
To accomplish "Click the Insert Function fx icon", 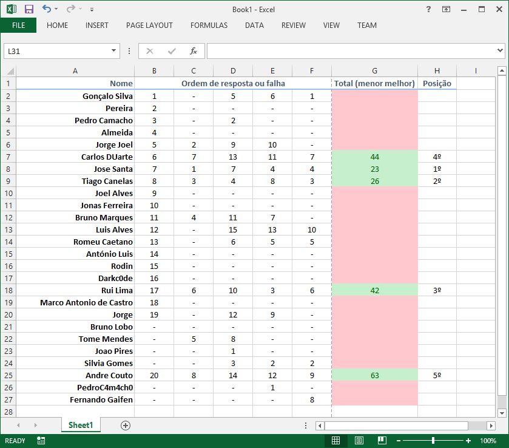I will (x=194, y=52).
